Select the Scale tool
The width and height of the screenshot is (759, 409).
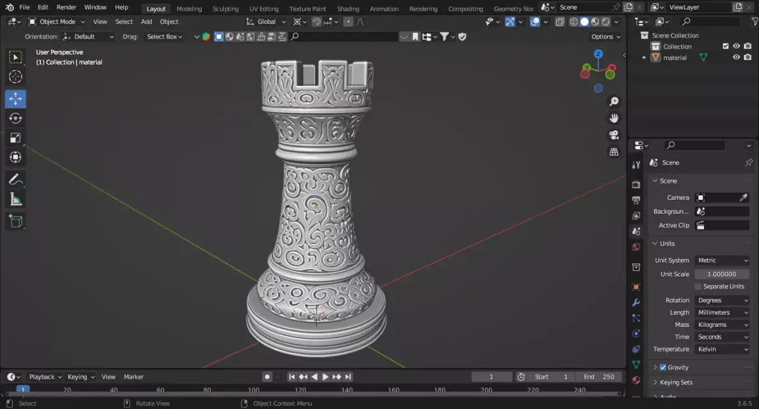click(16, 138)
